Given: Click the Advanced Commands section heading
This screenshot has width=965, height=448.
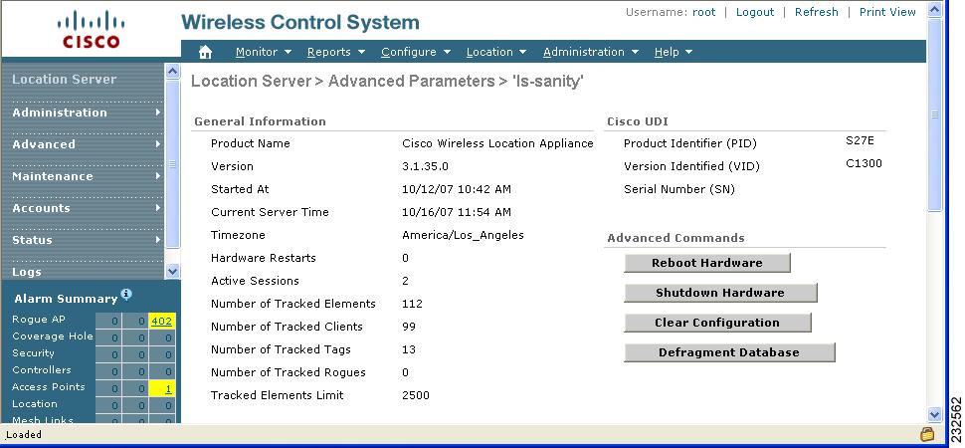Looking at the screenshot, I should tap(675, 238).
